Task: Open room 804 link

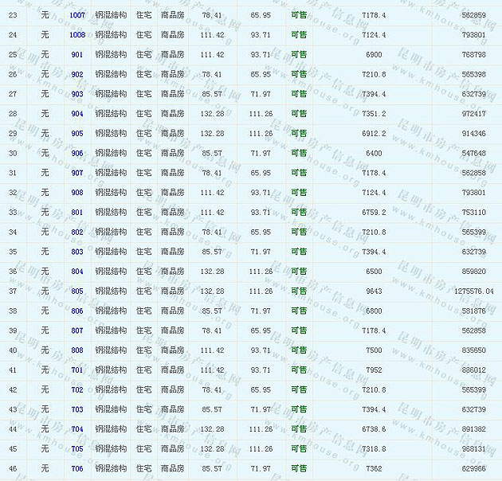Action: pyautogui.click(x=77, y=272)
